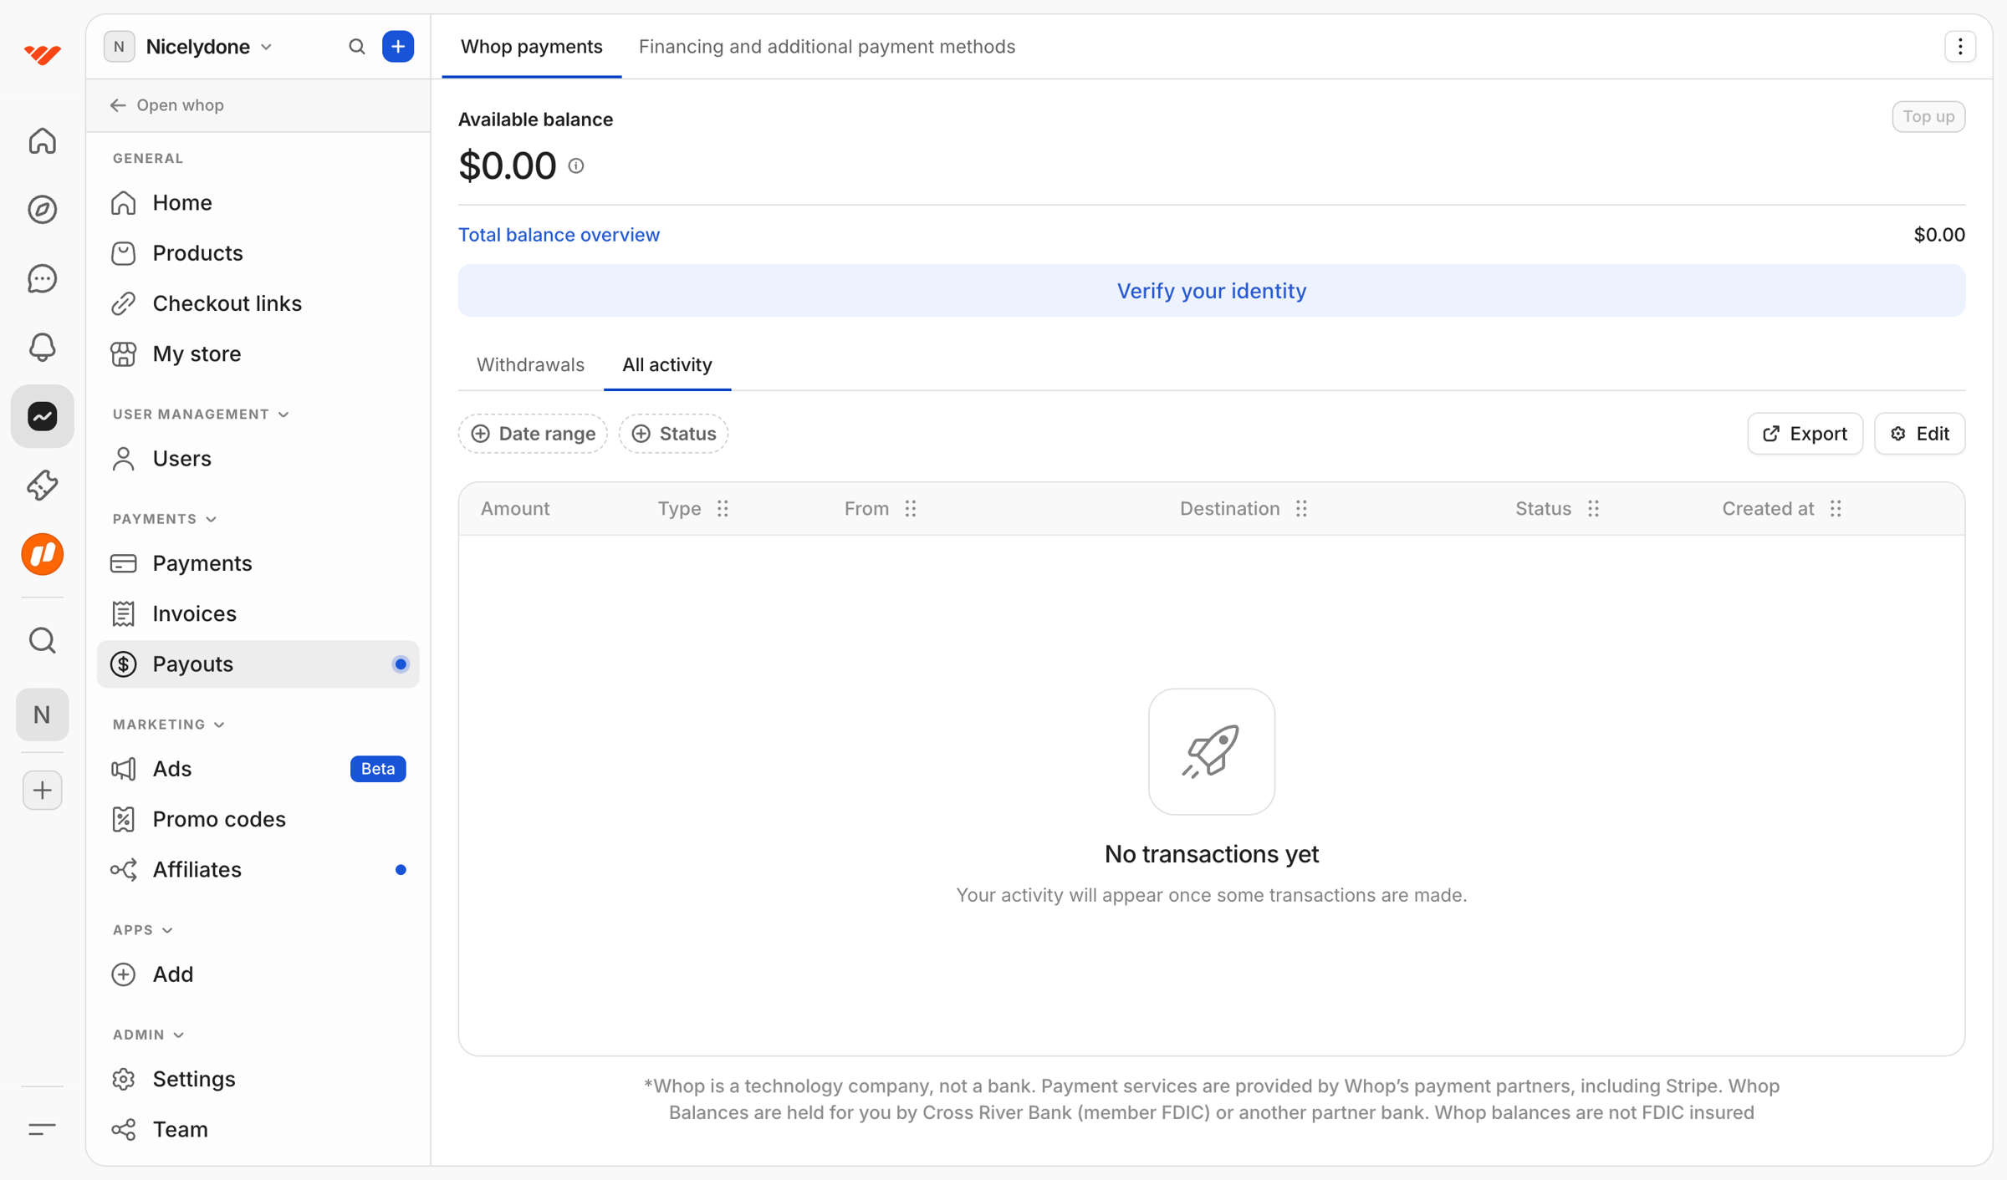Open Checkout links in the sidebar

(258, 303)
